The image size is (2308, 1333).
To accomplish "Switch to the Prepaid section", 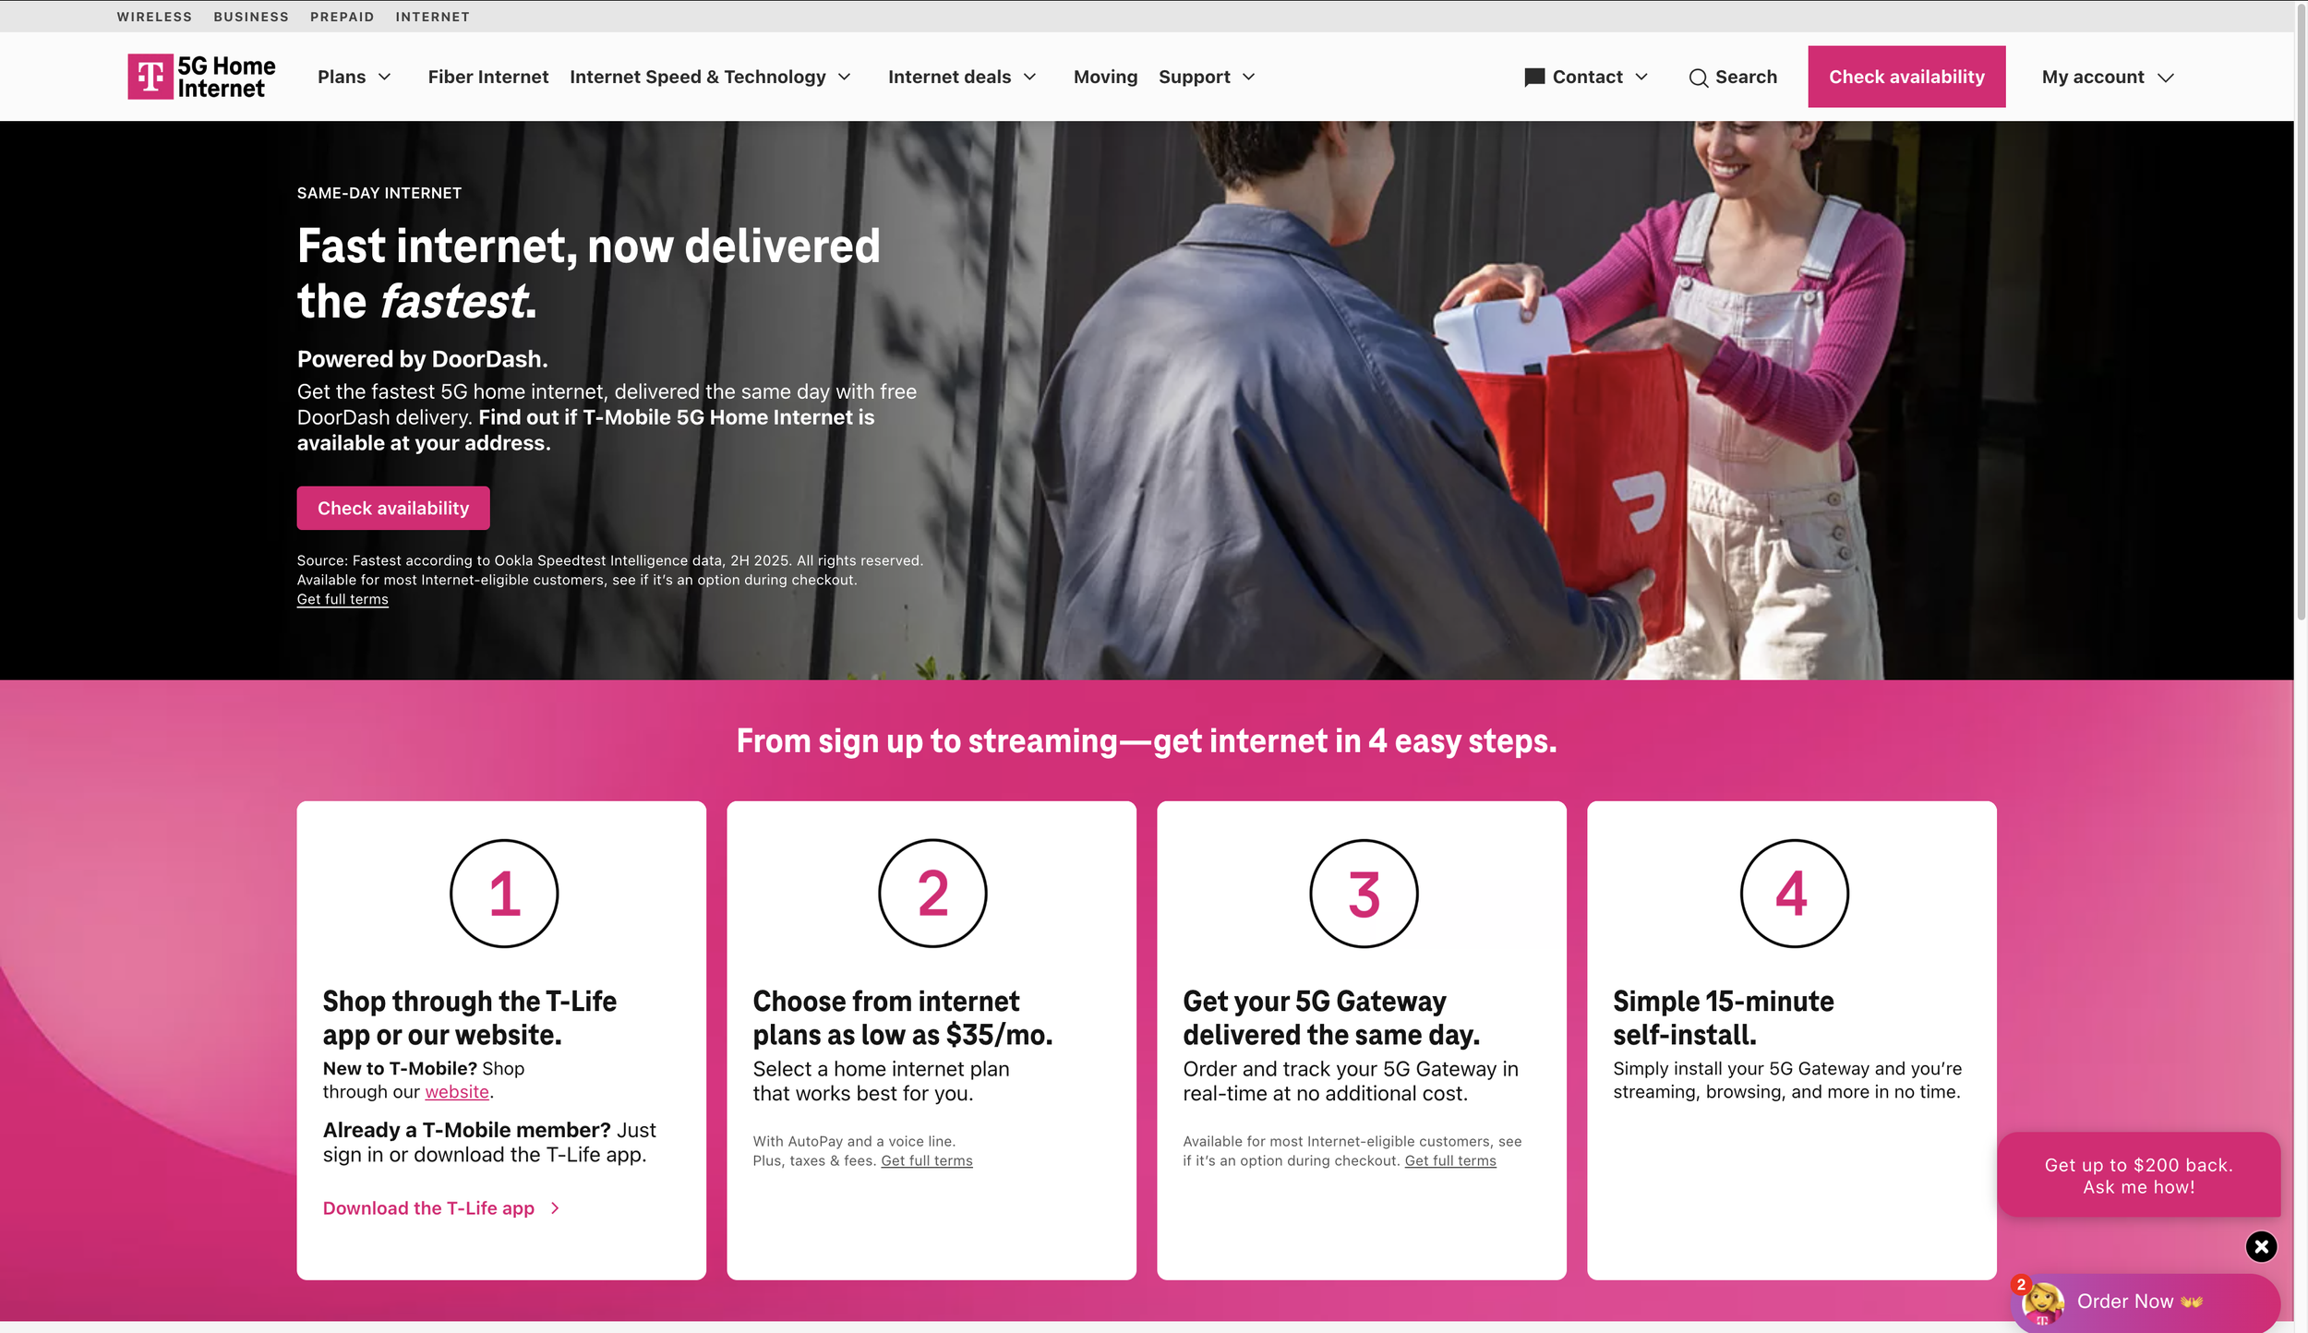I will coord(342,17).
